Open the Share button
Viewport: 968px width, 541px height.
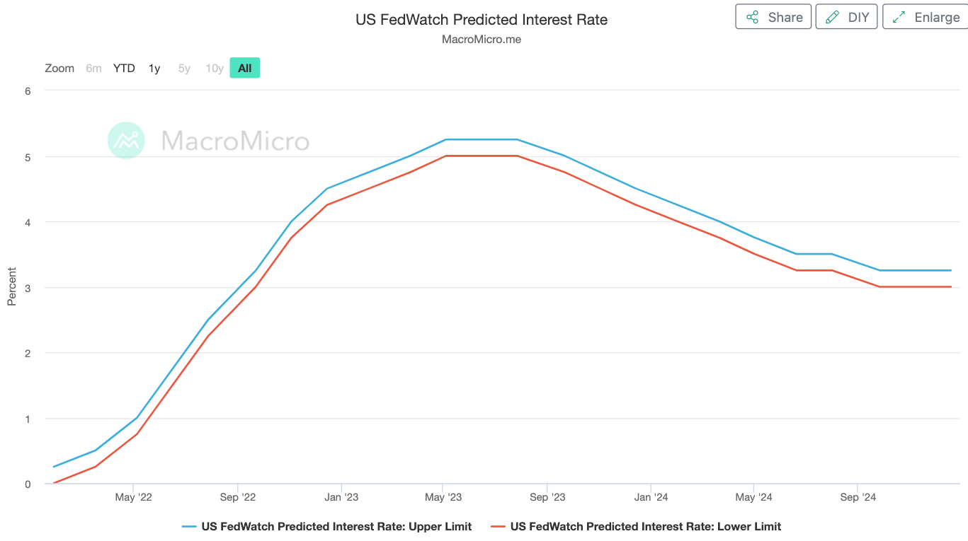(774, 18)
